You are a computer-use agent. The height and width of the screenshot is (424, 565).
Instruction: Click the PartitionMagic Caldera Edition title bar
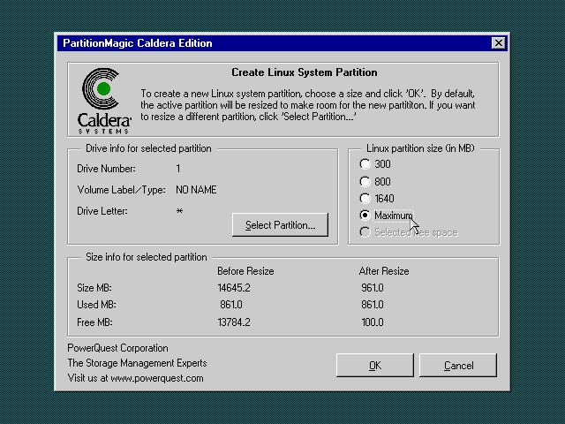265,43
